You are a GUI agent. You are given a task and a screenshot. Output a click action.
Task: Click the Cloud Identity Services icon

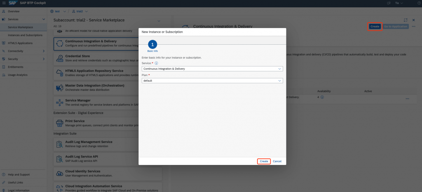[x=59, y=173]
